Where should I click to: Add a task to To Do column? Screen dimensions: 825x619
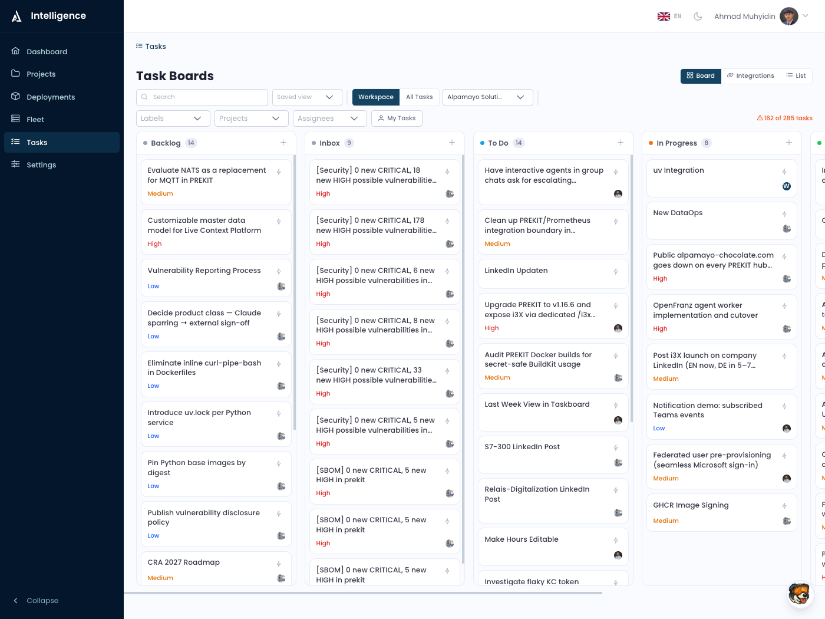click(621, 143)
